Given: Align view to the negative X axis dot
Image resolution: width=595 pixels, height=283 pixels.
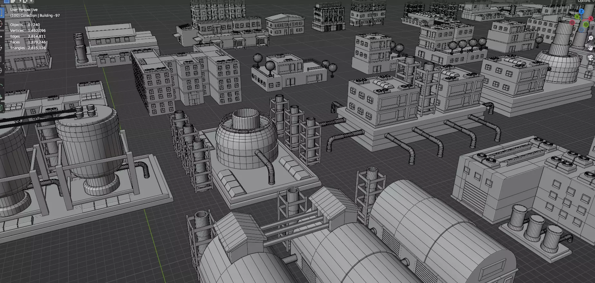Looking at the screenshot, I should (572, 23).
